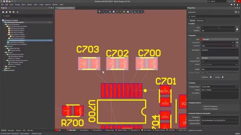Click the compile project icon in Projects panel
The height and width of the screenshot is (135, 241).
pyautogui.click(x=7, y=12)
